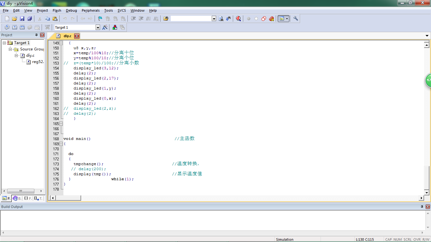Indent selected lines icon
The height and width of the screenshot is (242, 431).
coord(133,19)
